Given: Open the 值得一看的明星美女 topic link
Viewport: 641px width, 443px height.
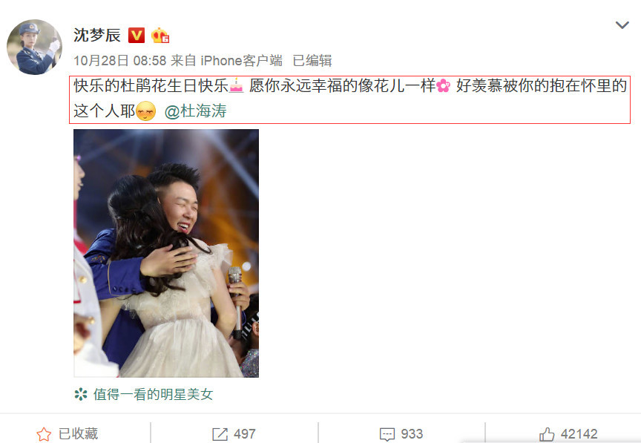Looking at the screenshot, I should coord(154,394).
